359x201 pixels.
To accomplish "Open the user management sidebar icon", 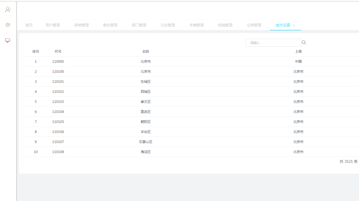I will [x=8, y=9].
